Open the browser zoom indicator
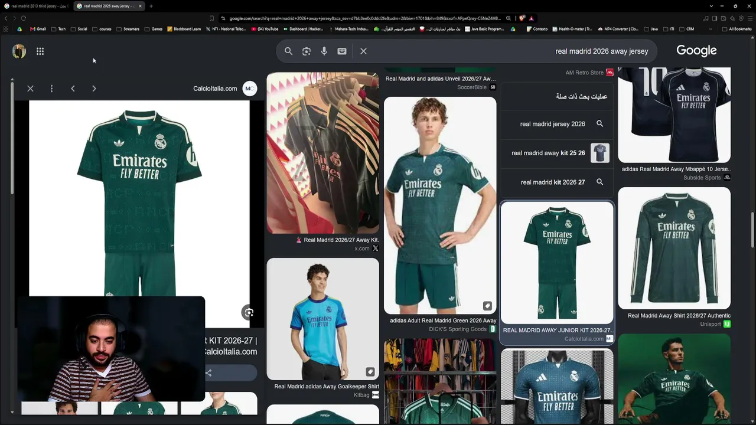 tap(509, 18)
